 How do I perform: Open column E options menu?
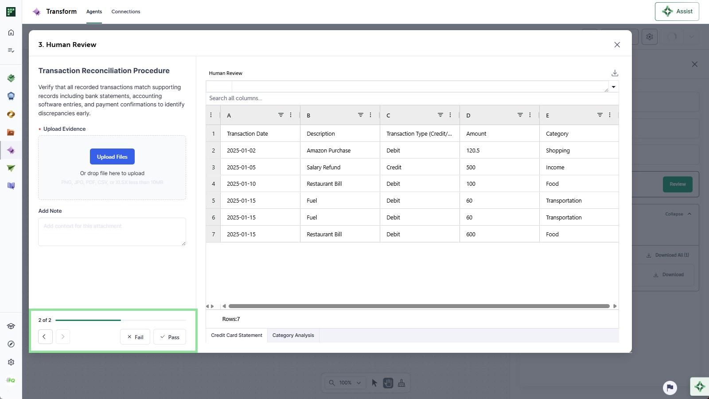pos(610,115)
